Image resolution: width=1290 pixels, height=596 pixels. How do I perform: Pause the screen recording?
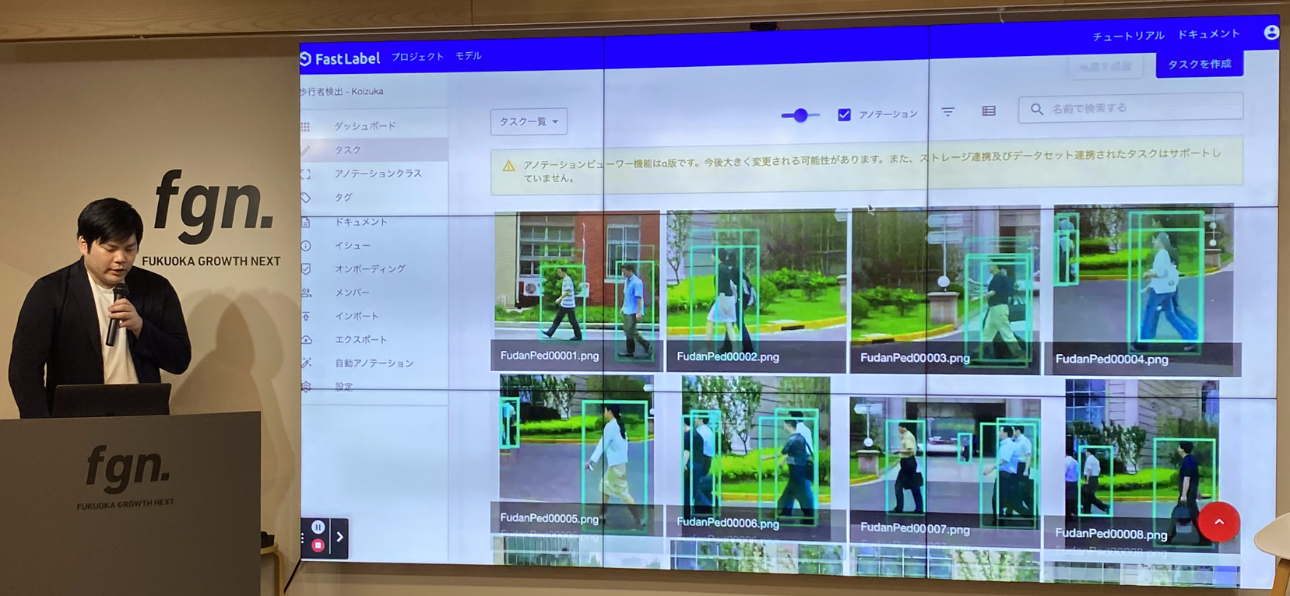(318, 527)
